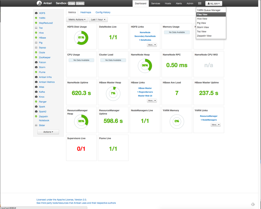Click the Spark maintenance mode icon
261x209 pixels.
click(x=36, y=106)
